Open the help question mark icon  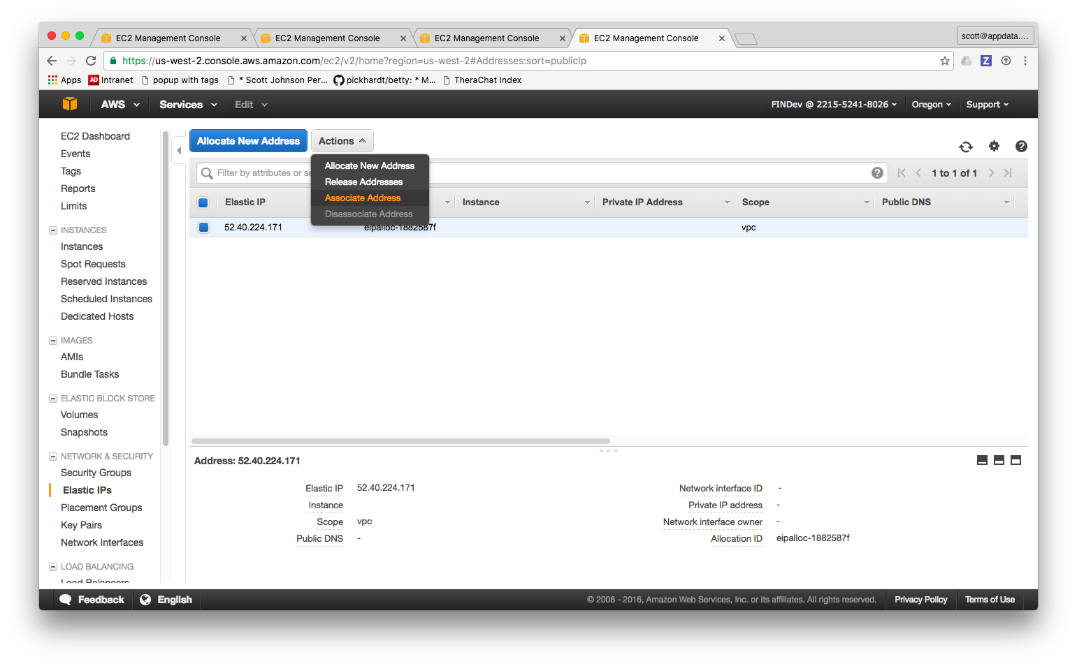click(x=1021, y=146)
